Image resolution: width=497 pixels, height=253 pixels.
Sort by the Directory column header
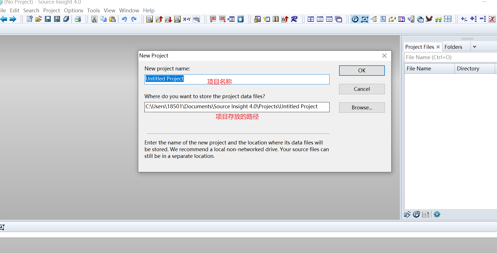click(x=475, y=68)
